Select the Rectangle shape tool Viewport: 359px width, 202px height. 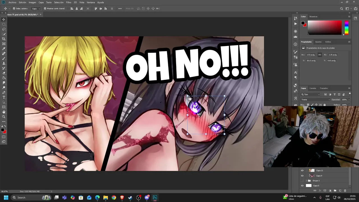4,107
